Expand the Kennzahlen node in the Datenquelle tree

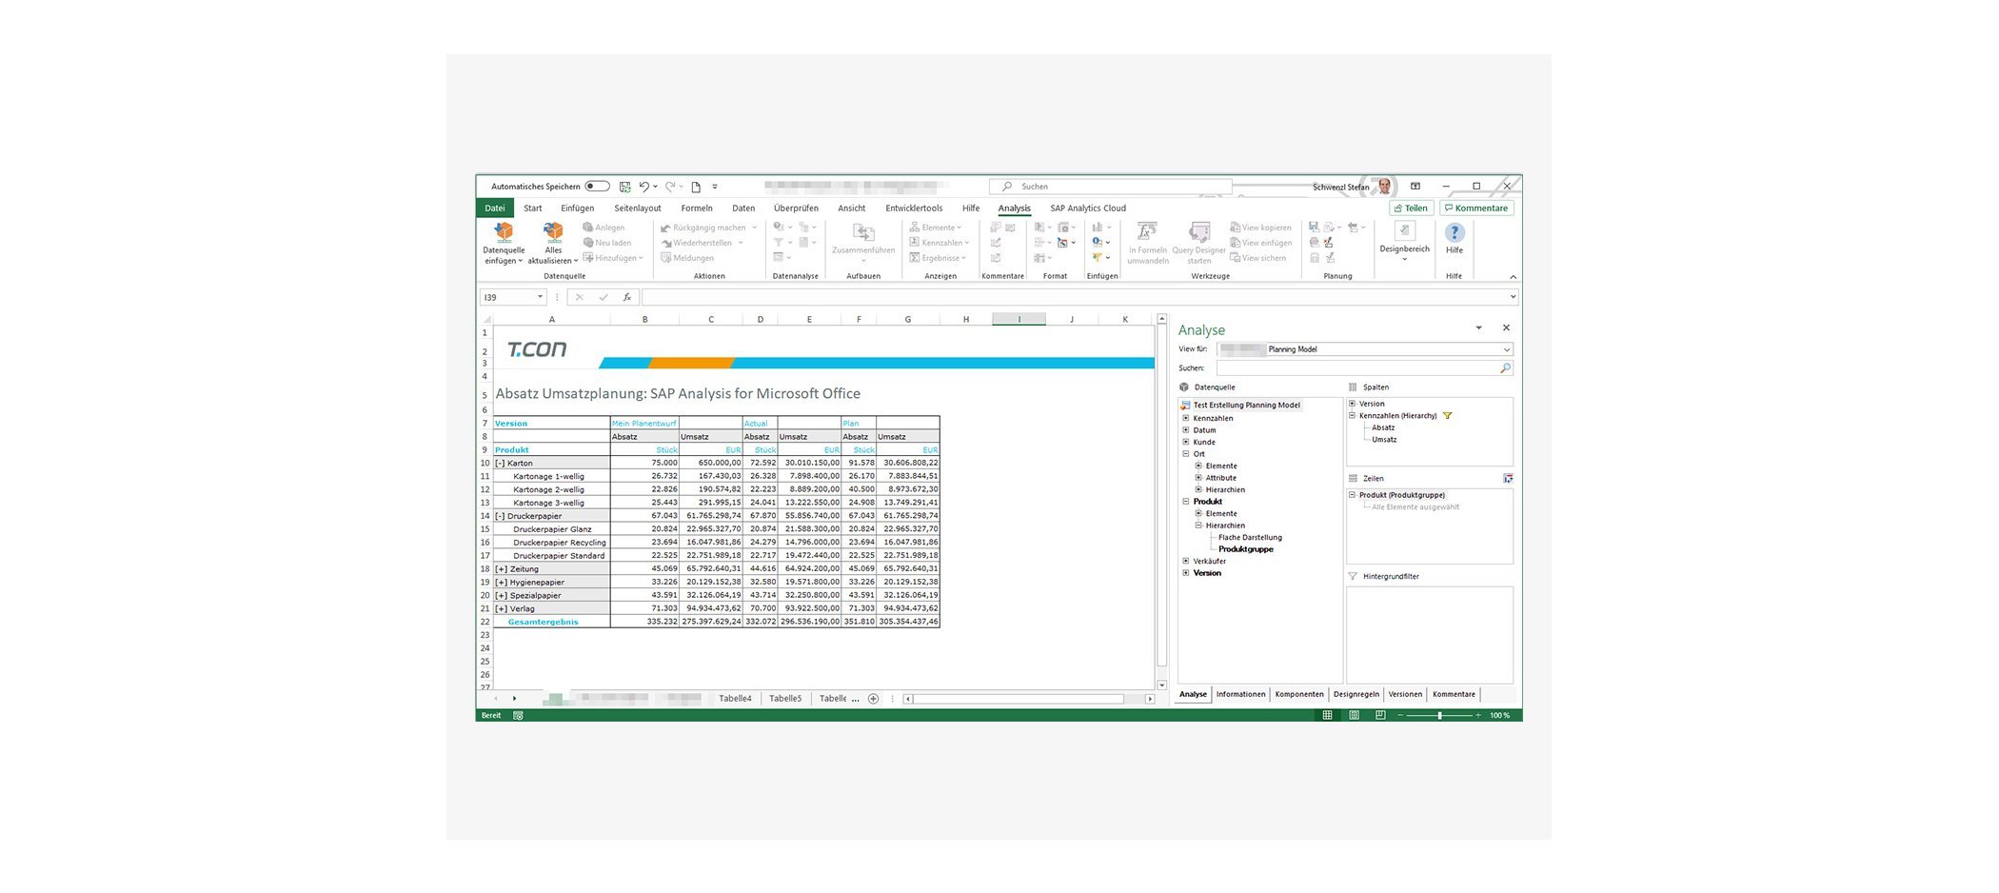pyautogui.click(x=1185, y=418)
